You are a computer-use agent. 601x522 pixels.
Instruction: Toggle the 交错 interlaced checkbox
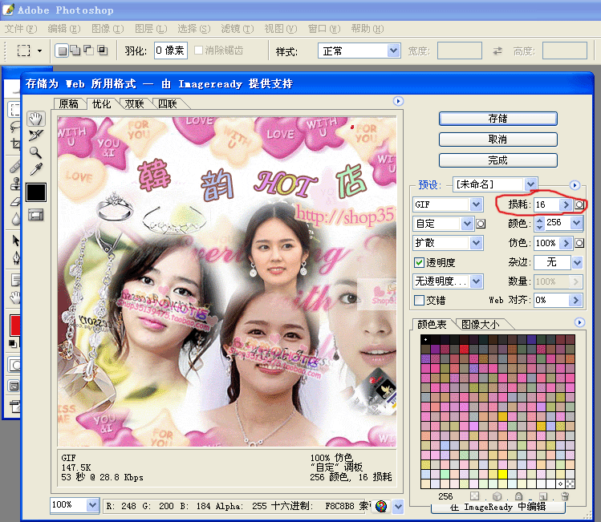pos(420,300)
